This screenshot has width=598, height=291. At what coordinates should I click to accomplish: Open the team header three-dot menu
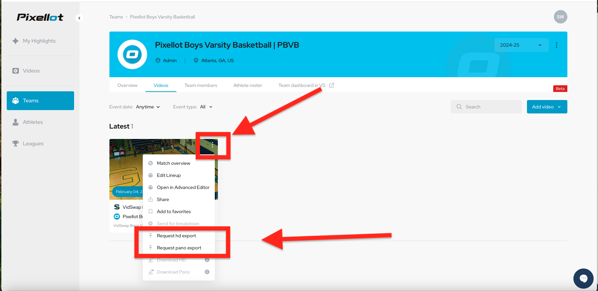tap(557, 45)
